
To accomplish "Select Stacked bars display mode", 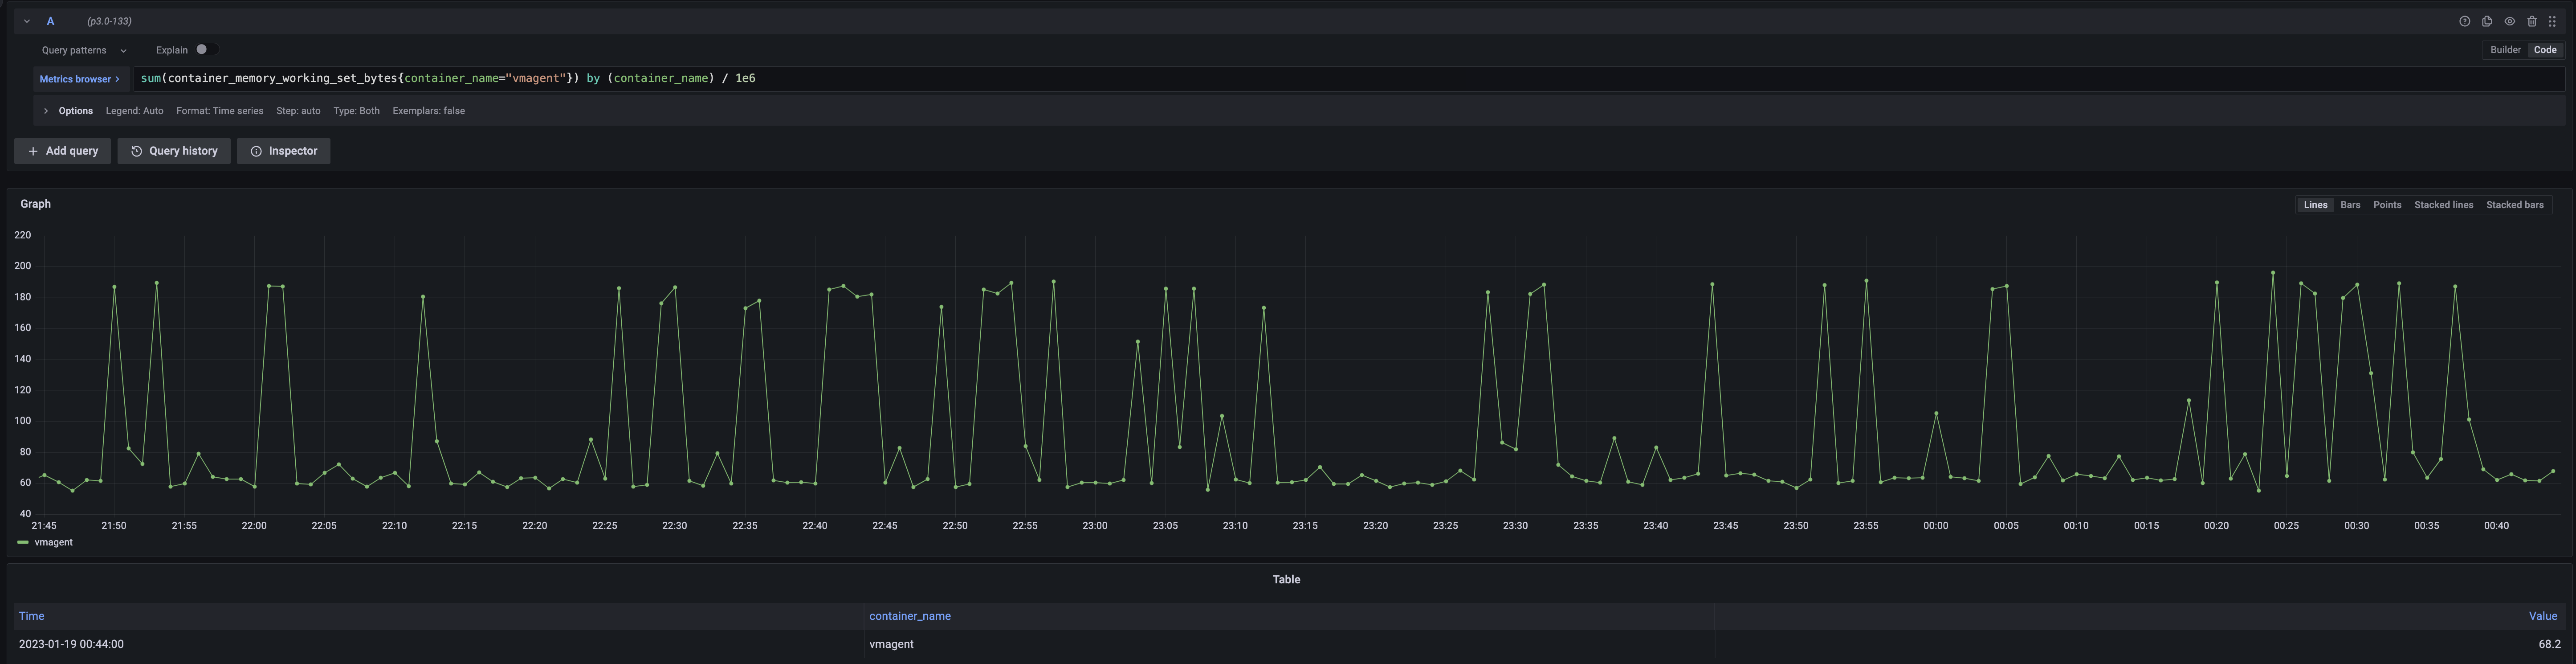I will click(x=2515, y=204).
